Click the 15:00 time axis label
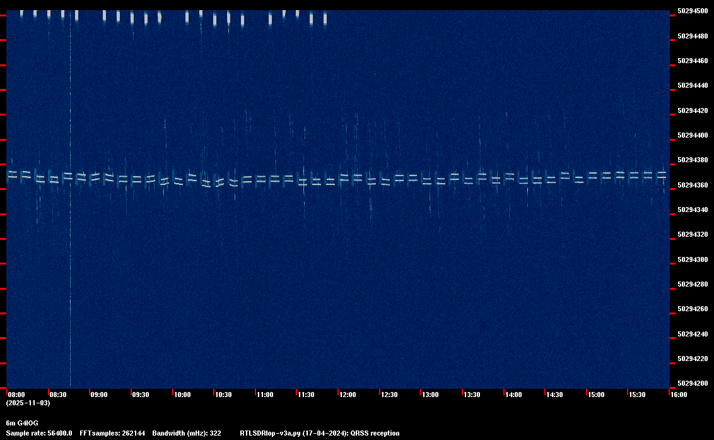This screenshot has height=440, width=714. tap(595, 395)
